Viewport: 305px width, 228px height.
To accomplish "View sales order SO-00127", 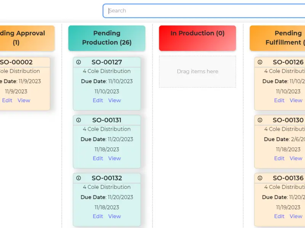I will coord(115,100).
